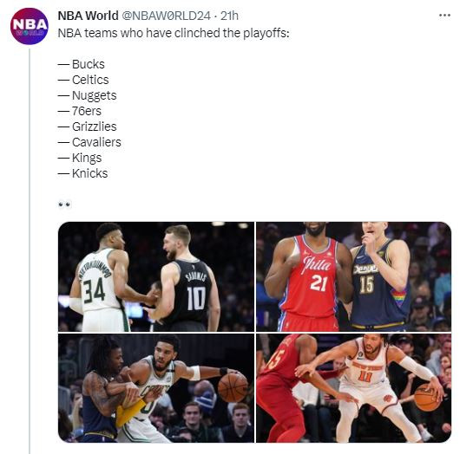Click the Knicks entry in the tweet

82,173
